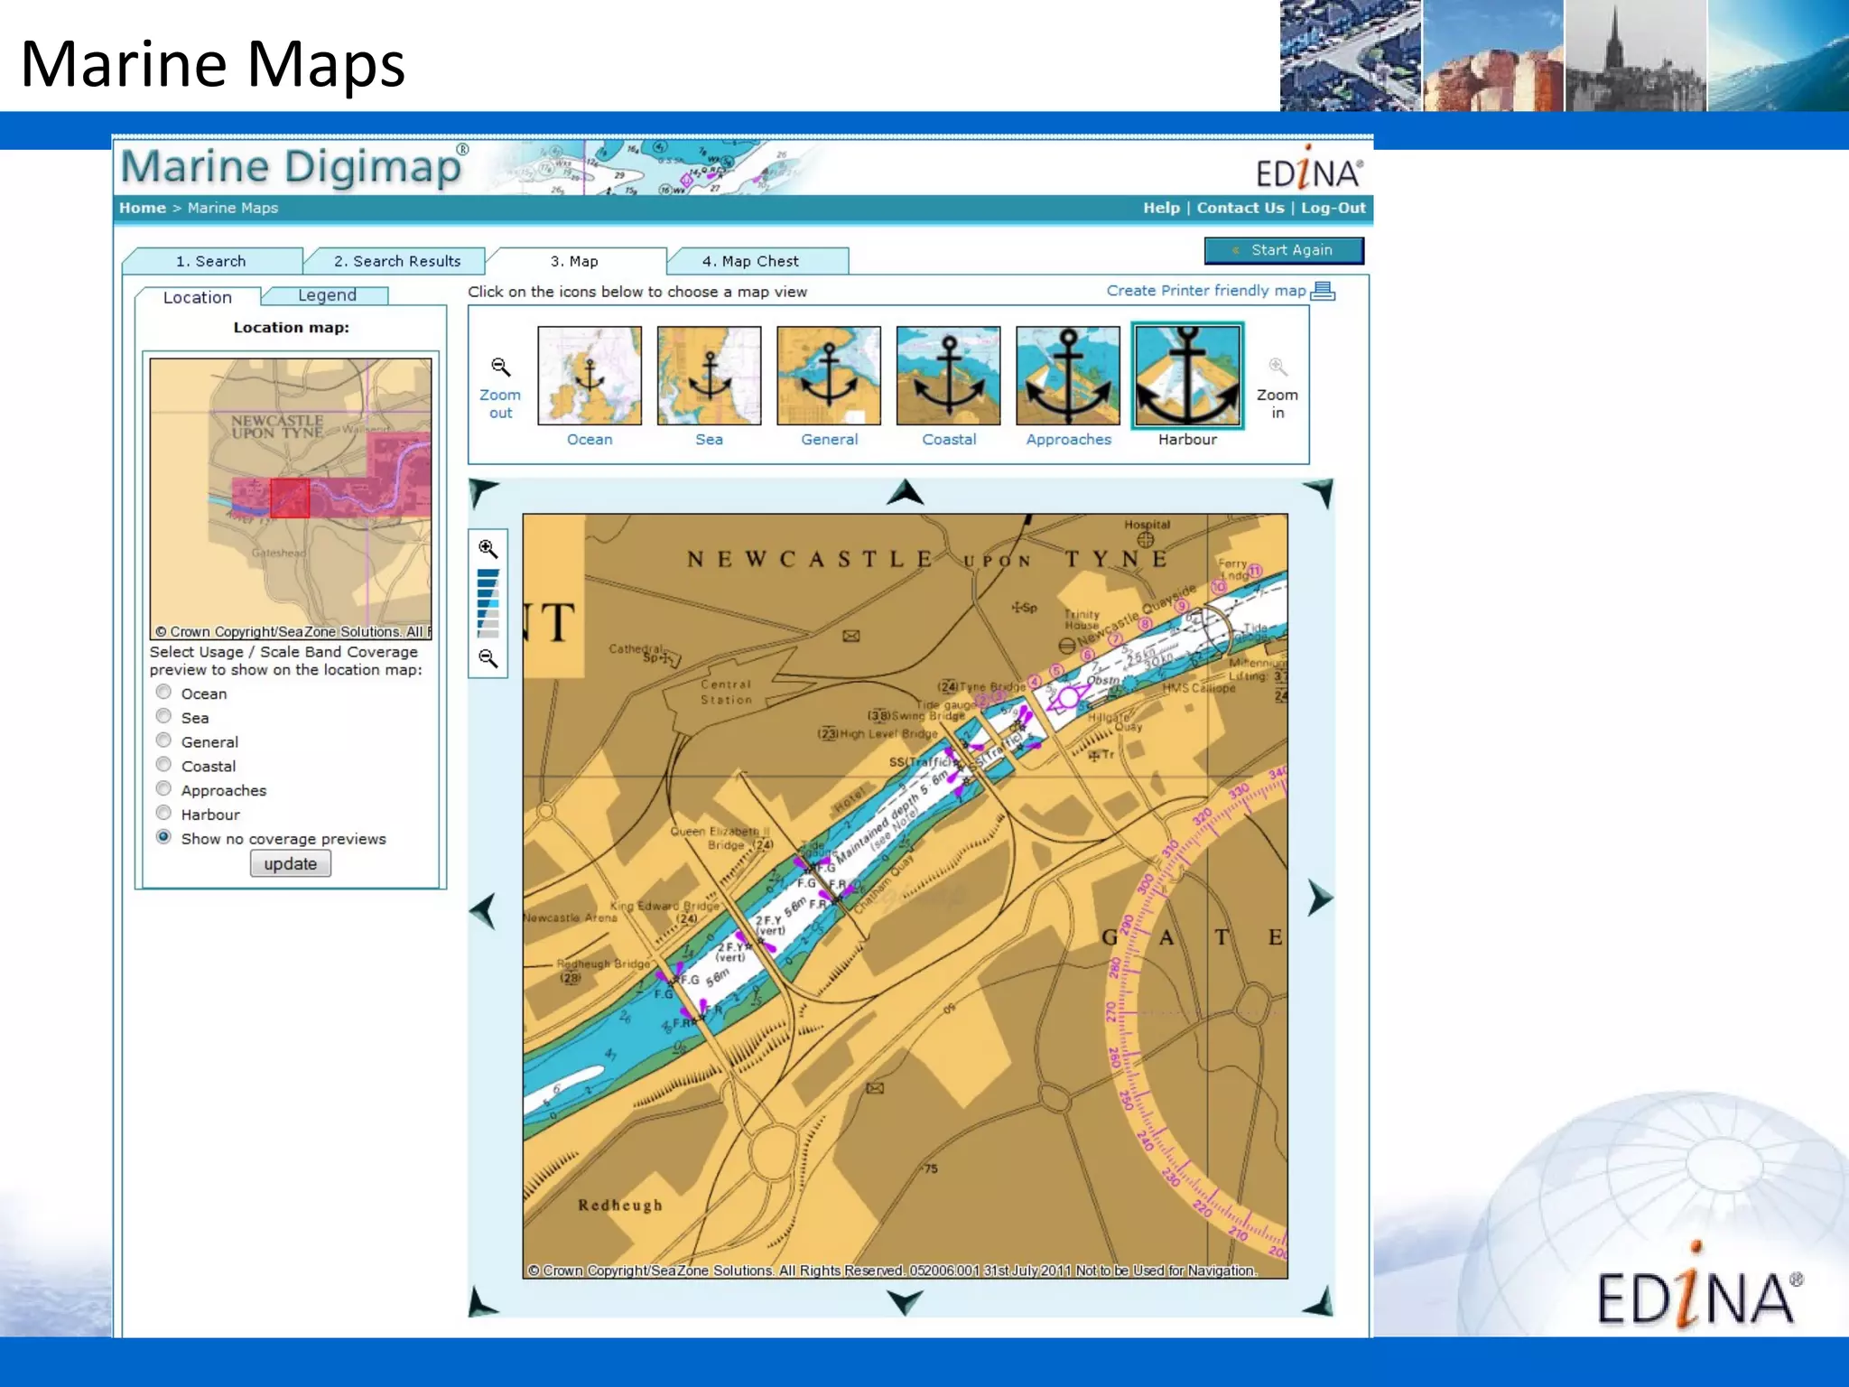Open the Help link
This screenshot has width=1849, height=1387.
[x=1161, y=208]
